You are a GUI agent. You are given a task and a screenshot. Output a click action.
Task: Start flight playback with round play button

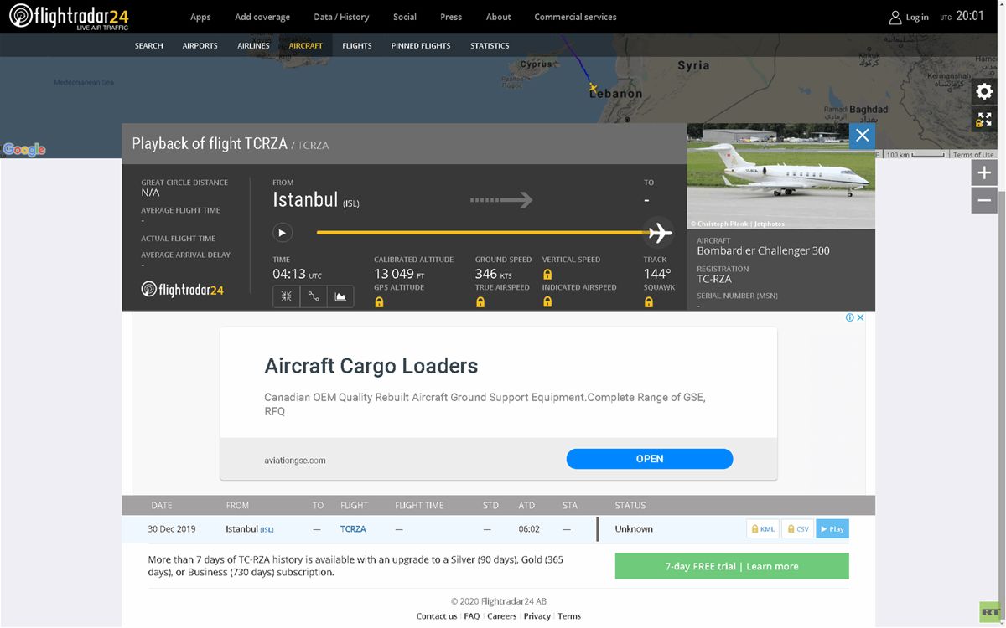(x=283, y=233)
